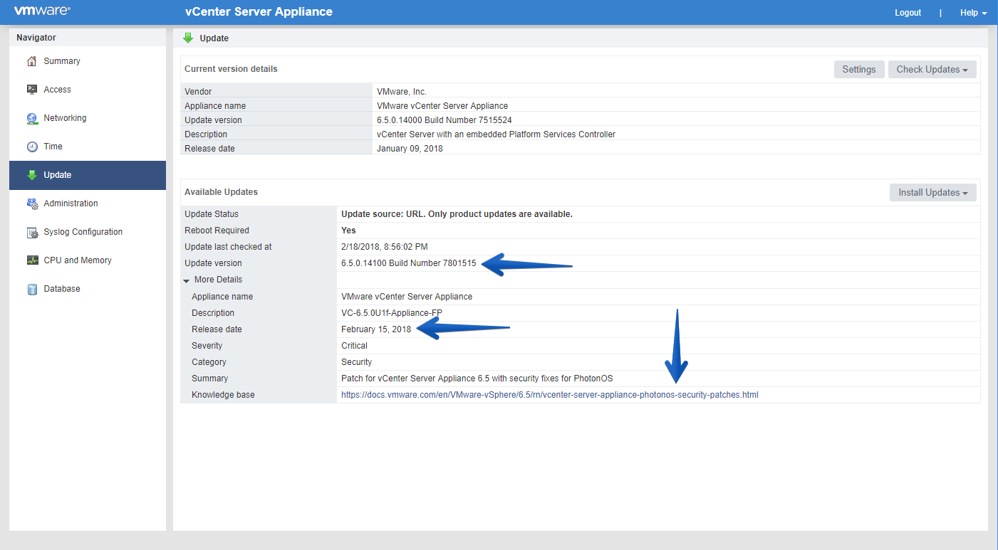998x550 pixels.
Task: Click the 'Update last checked at' label
Action: pyautogui.click(x=228, y=247)
